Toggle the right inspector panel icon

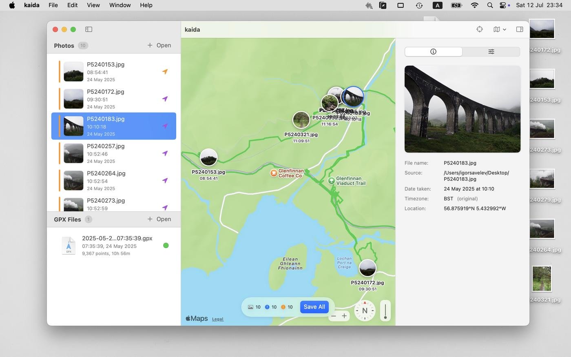[520, 29]
